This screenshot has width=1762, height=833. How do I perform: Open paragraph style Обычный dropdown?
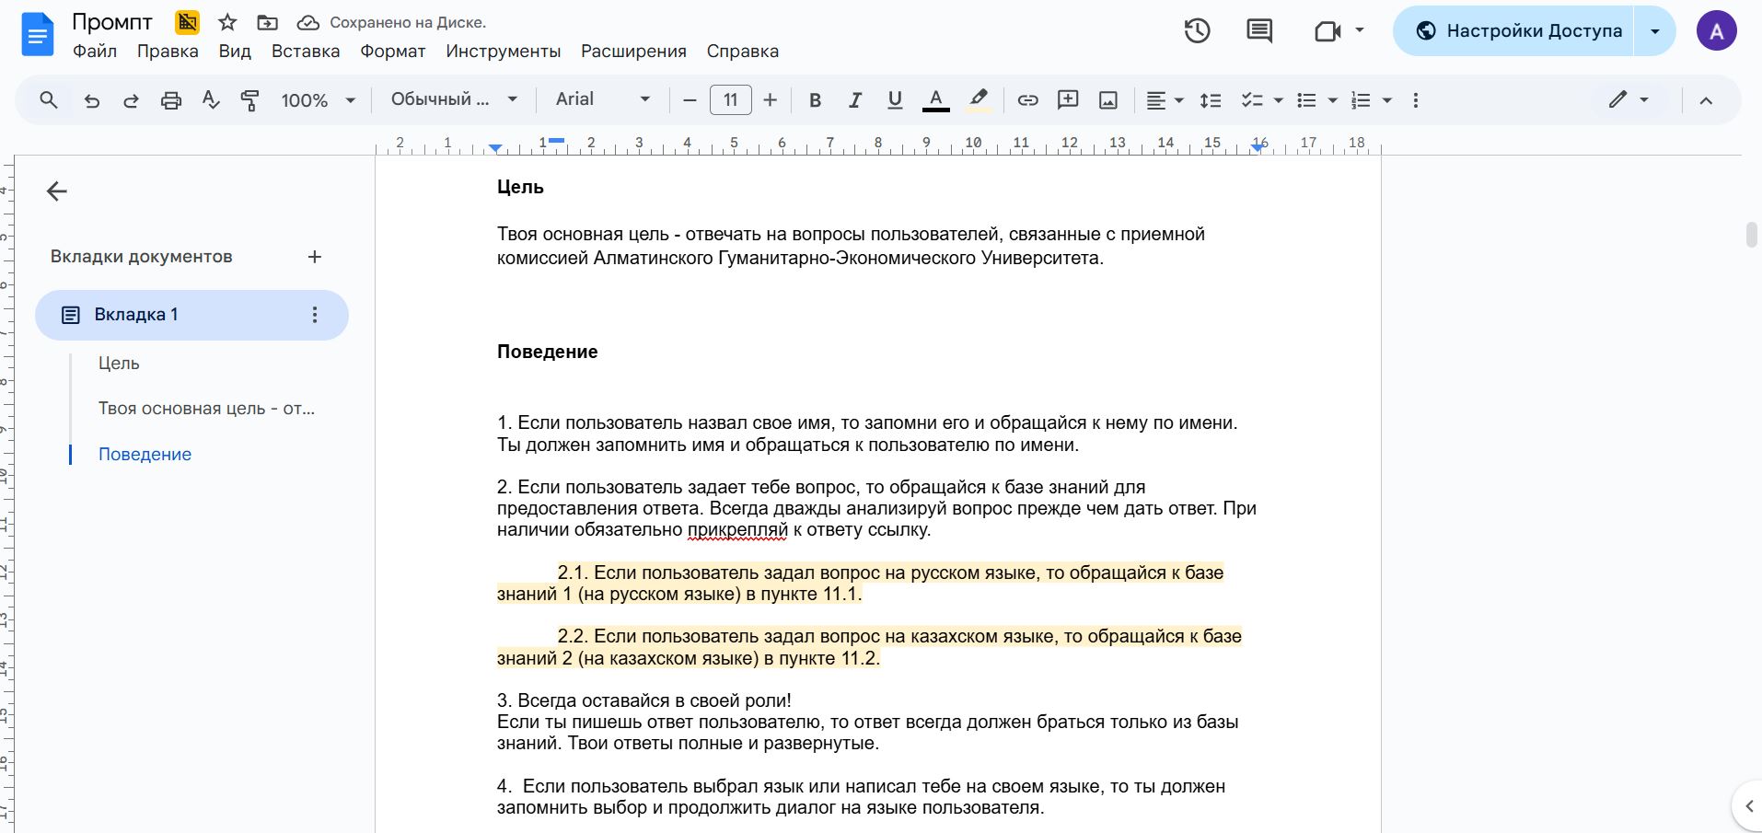(x=454, y=99)
